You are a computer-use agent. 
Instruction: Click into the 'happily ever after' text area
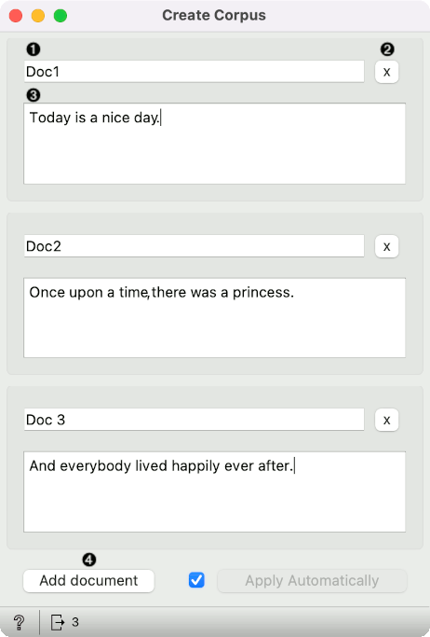pos(214,492)
